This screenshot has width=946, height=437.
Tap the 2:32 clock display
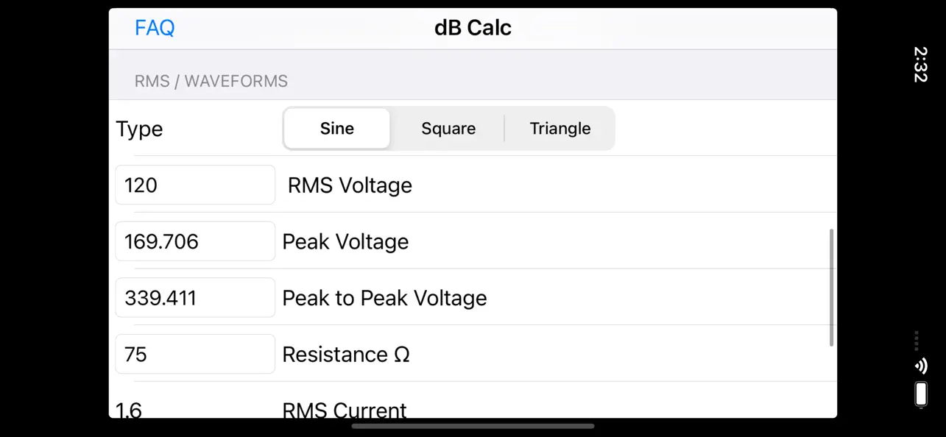click(x=920, y=65)
